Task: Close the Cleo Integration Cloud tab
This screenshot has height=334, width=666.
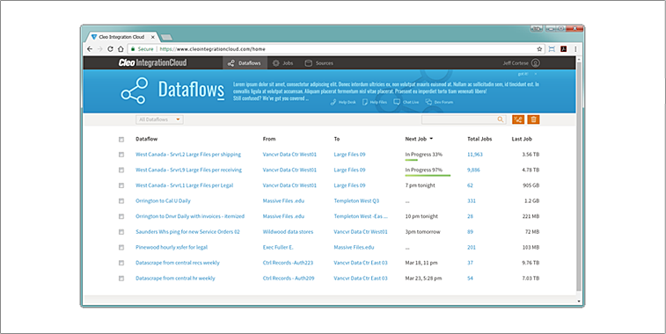Action: pyautogui.click(x=153, y=37)
